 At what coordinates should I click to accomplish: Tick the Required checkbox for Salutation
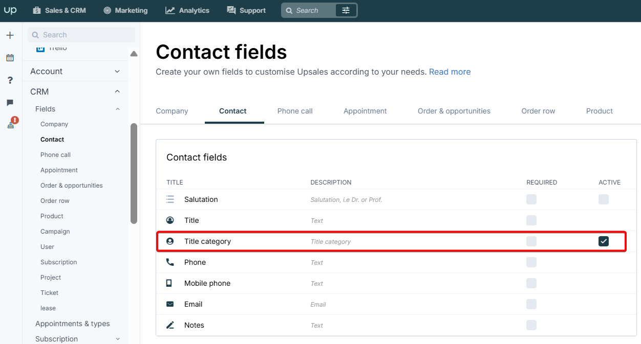pos(531,199)
